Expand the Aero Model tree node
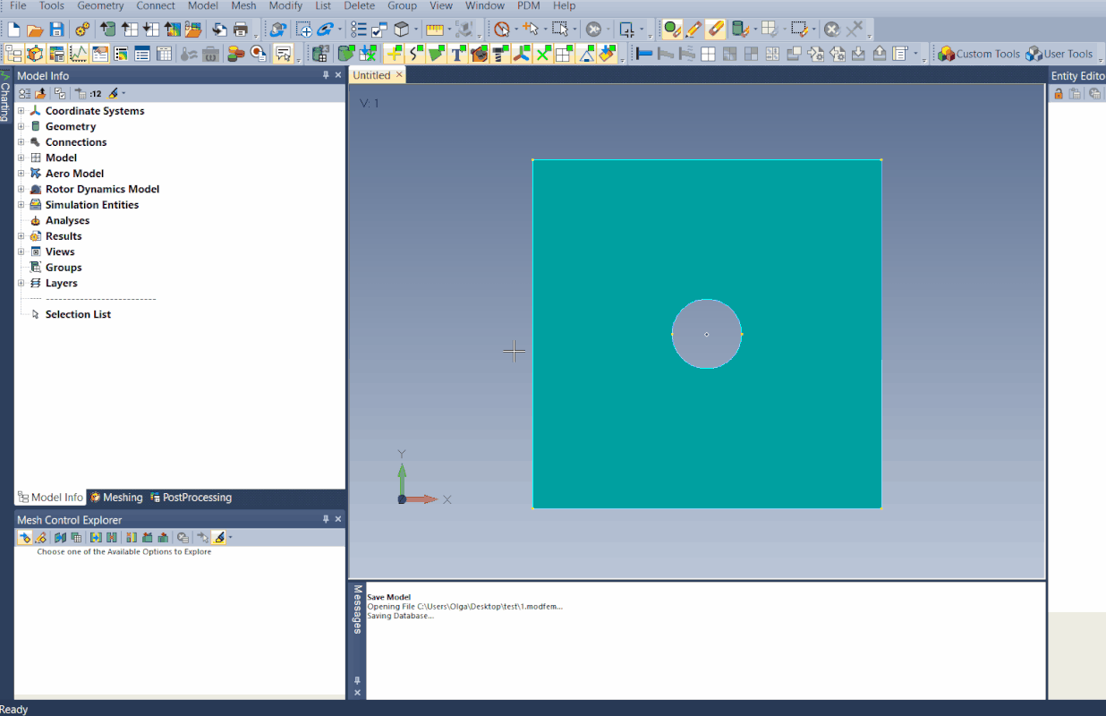 [21, 174]
